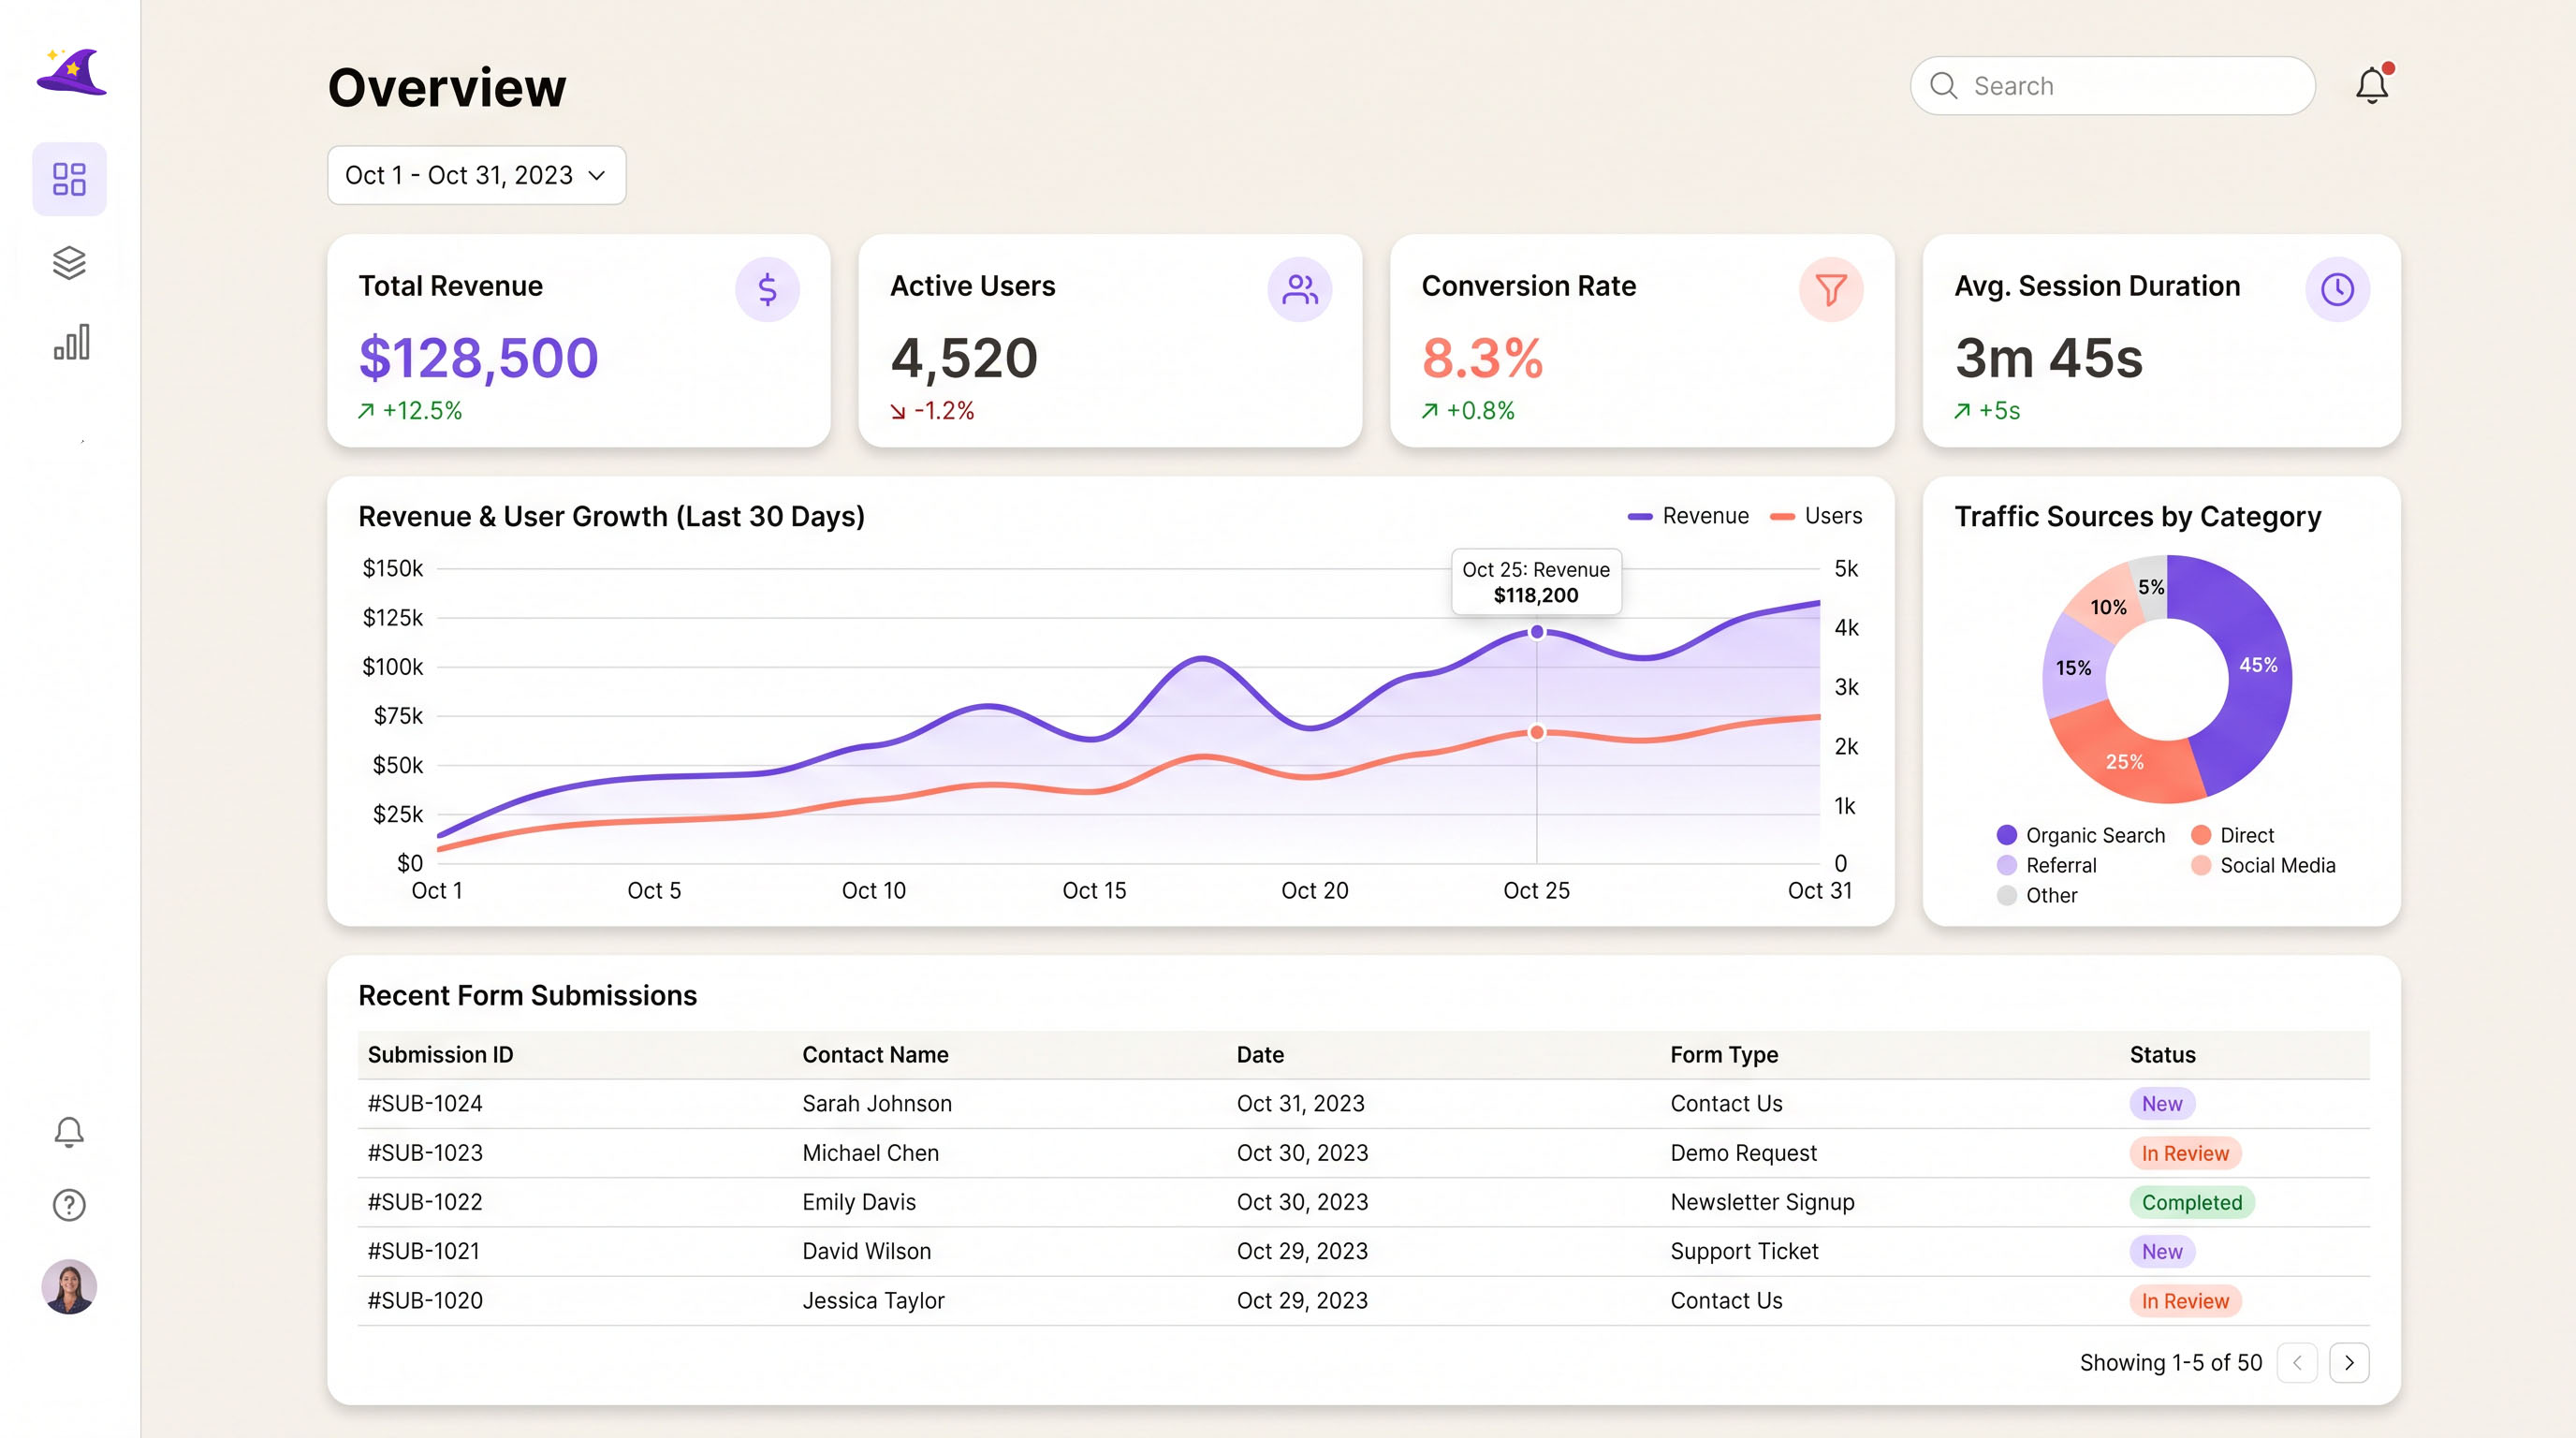Select contact name Jessica Taylor
The width and height of the screenshot is (2576, 1438).
pyautogui.click(x=873, y=1300)
